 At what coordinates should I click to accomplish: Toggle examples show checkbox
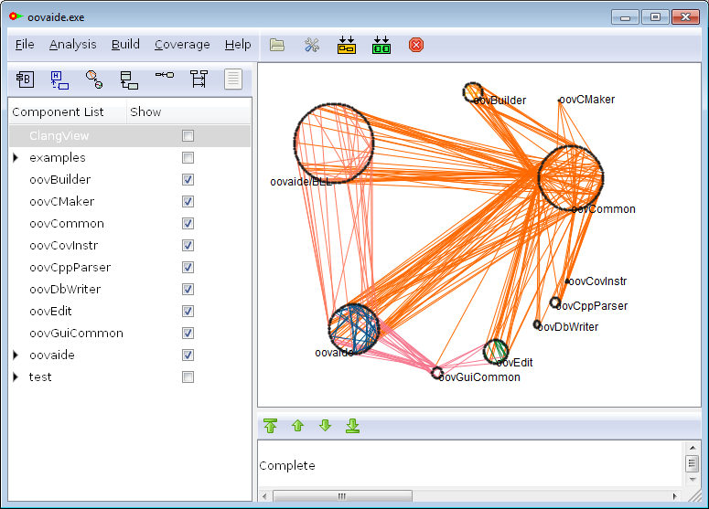[x=188, y=157]
